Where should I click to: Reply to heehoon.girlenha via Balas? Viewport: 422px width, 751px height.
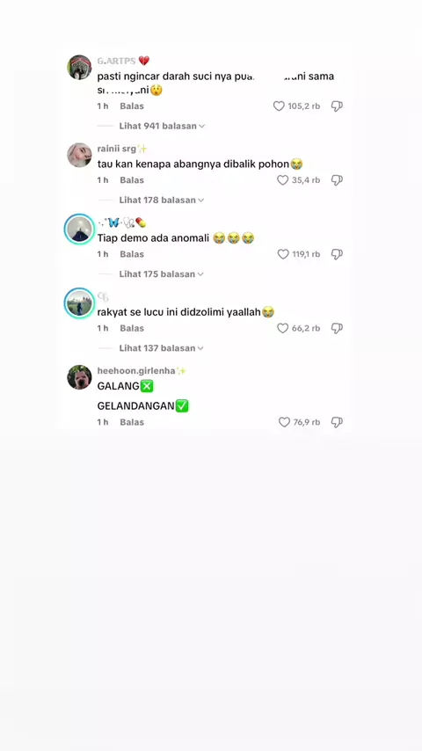point(132,422)
